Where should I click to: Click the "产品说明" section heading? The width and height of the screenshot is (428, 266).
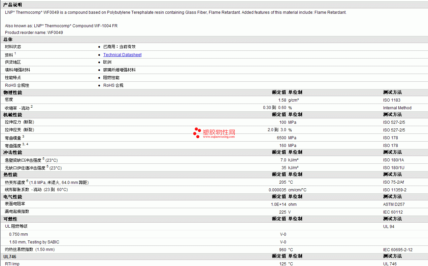coord(12,5)
